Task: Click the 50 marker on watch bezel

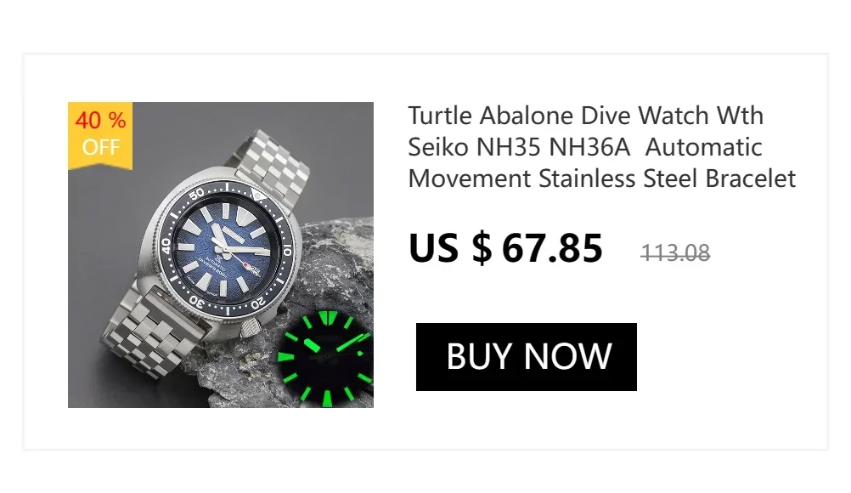Action: pos(196,193)
